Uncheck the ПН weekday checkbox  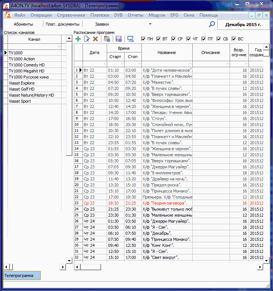[143, 39]
